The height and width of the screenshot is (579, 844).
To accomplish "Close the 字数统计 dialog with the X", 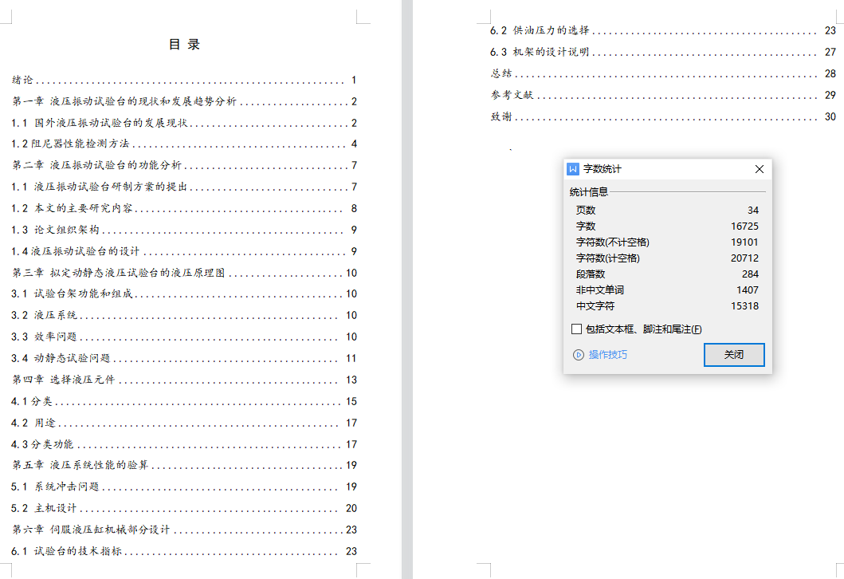I will click(759, 169).
